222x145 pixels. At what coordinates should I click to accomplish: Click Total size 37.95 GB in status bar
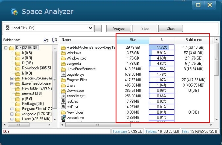coord(128,131)
